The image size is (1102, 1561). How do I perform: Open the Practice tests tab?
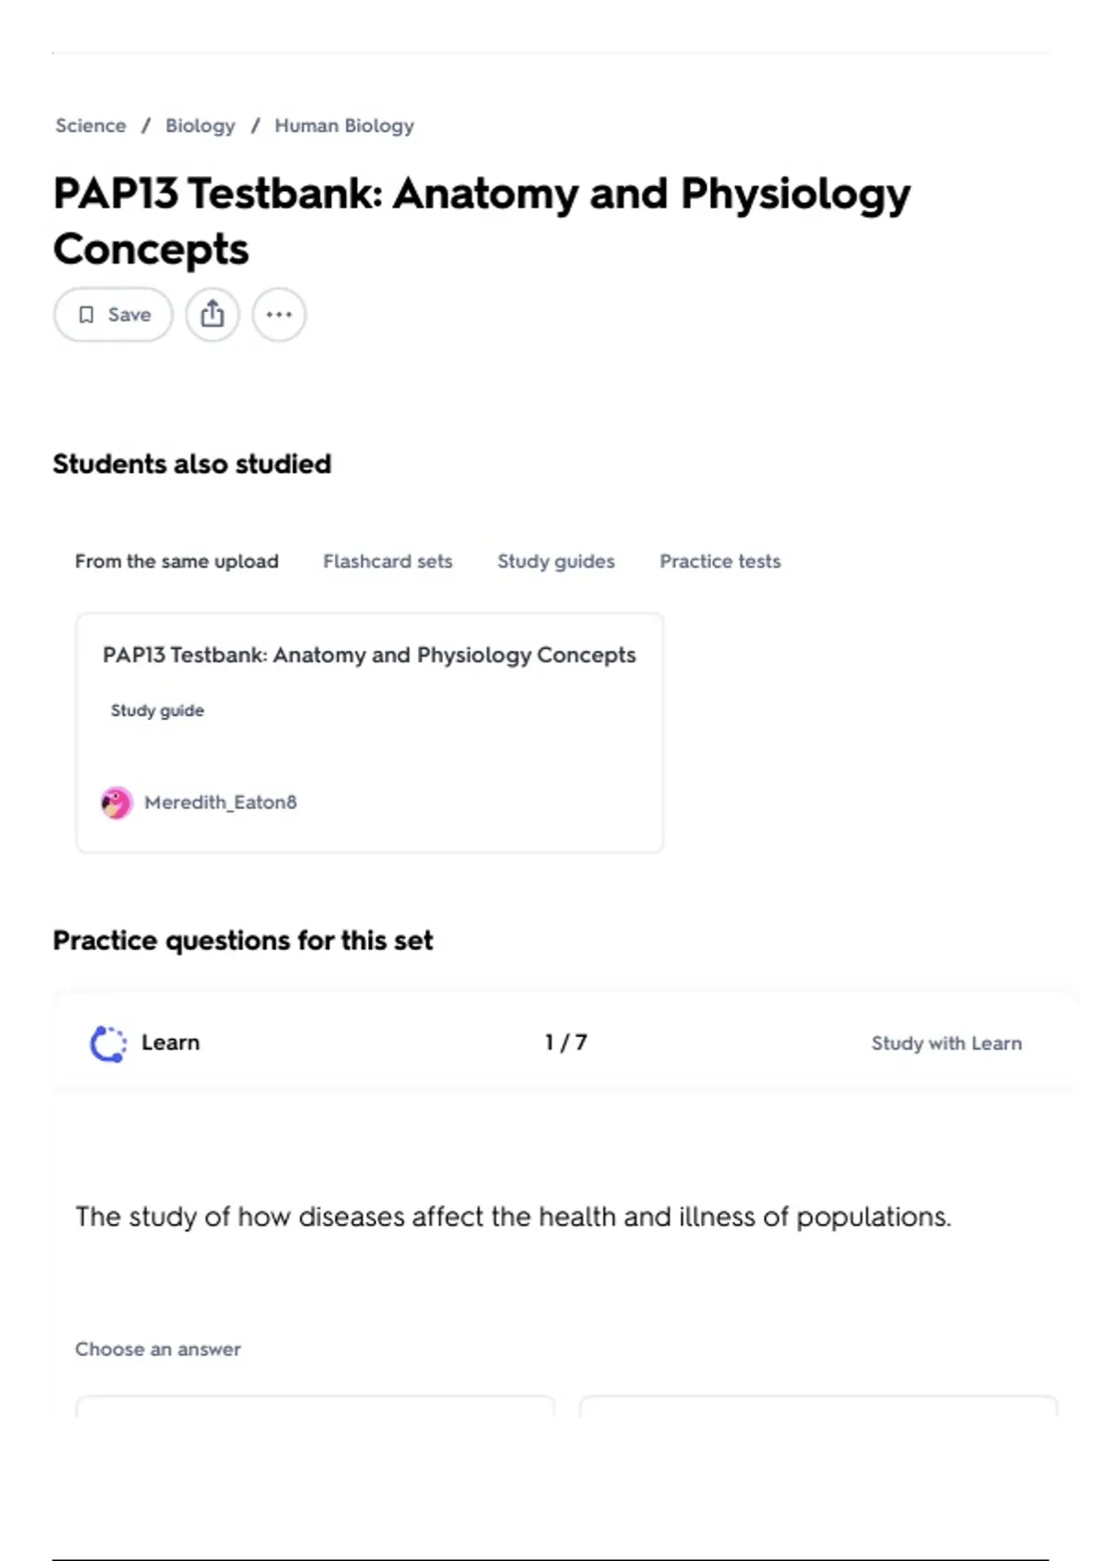click(720, 561)
